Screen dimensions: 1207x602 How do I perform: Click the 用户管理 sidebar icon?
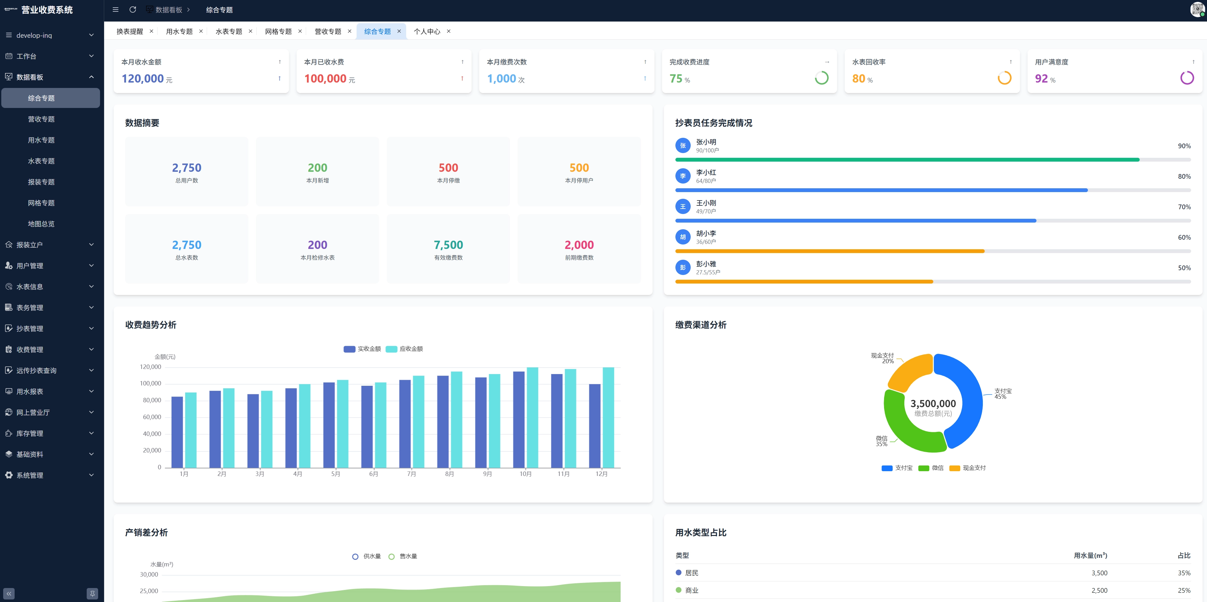9,266
